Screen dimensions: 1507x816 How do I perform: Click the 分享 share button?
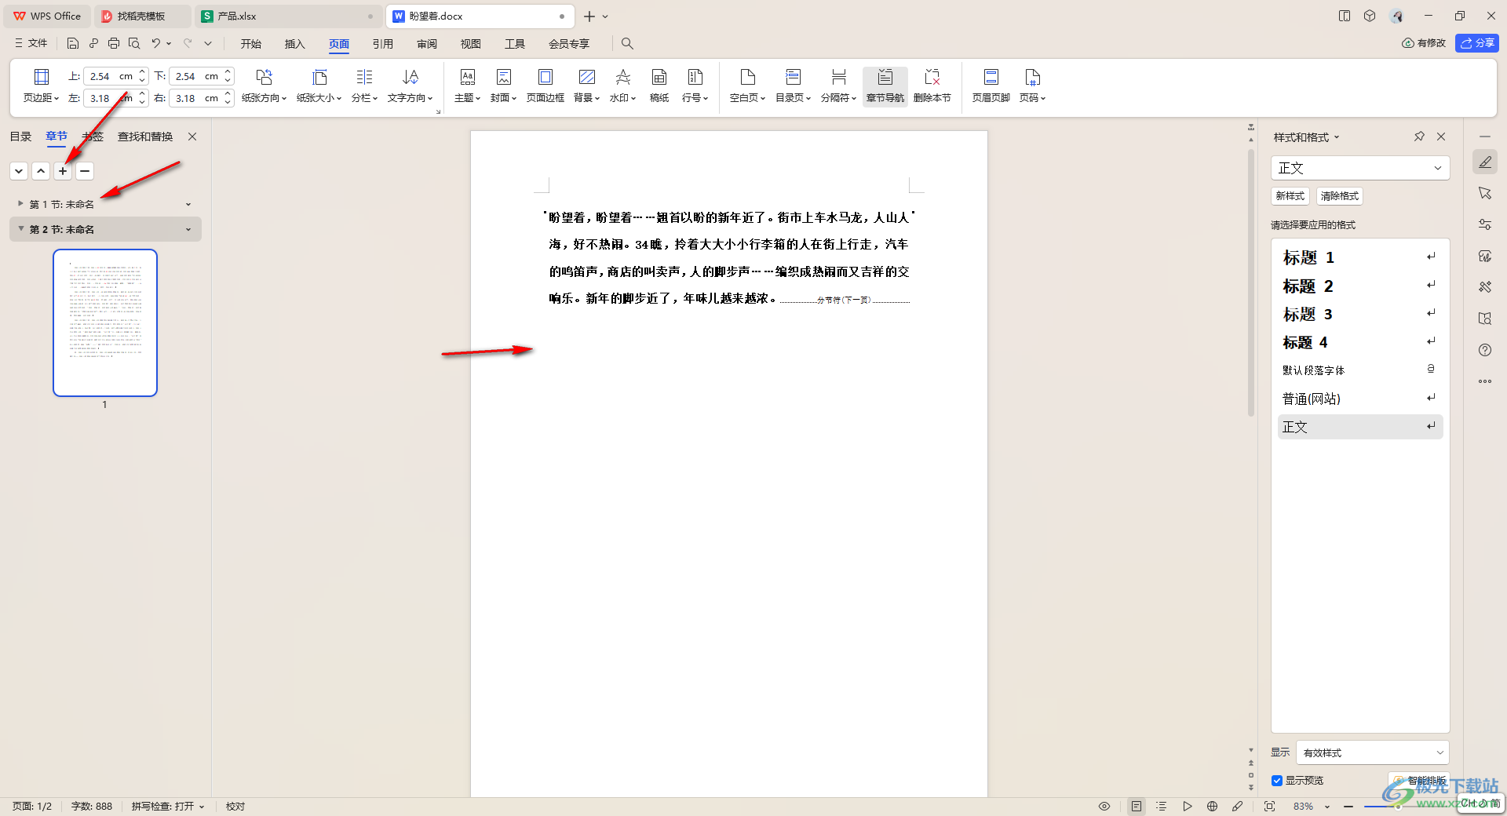[1476, 43]
